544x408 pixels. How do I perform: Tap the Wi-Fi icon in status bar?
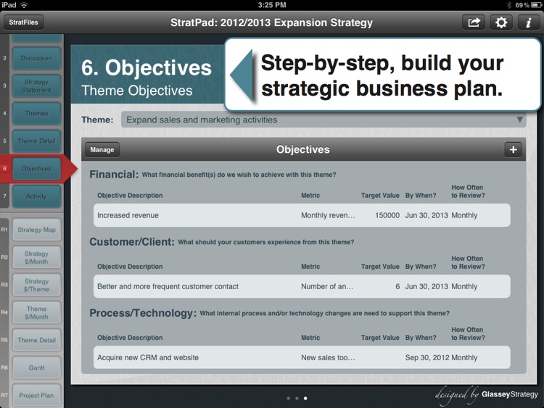[x=24, y=5]
